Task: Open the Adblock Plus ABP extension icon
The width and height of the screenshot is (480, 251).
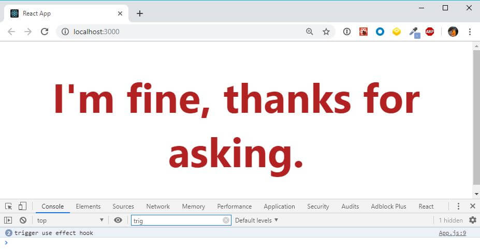Action: [430, 32]
